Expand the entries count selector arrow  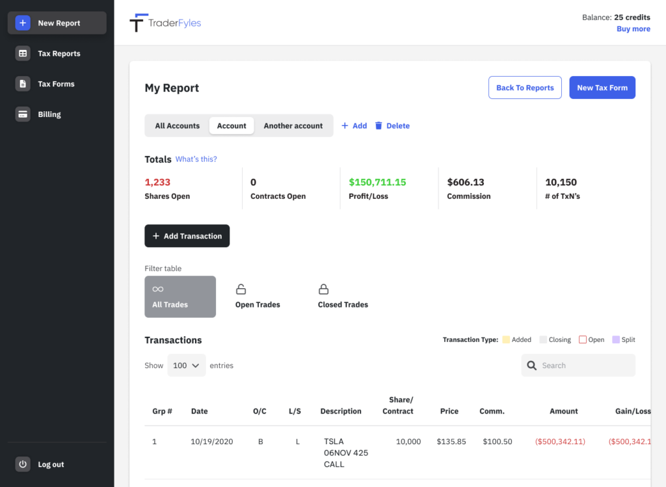click(195, 365)
